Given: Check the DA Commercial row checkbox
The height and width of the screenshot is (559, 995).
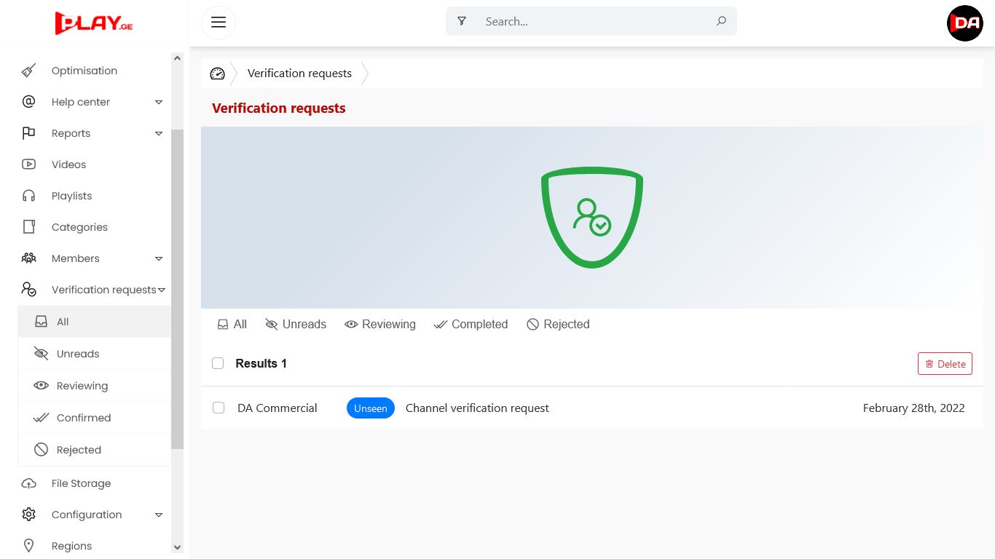Looking at the screenshot, I should (219, 408).
